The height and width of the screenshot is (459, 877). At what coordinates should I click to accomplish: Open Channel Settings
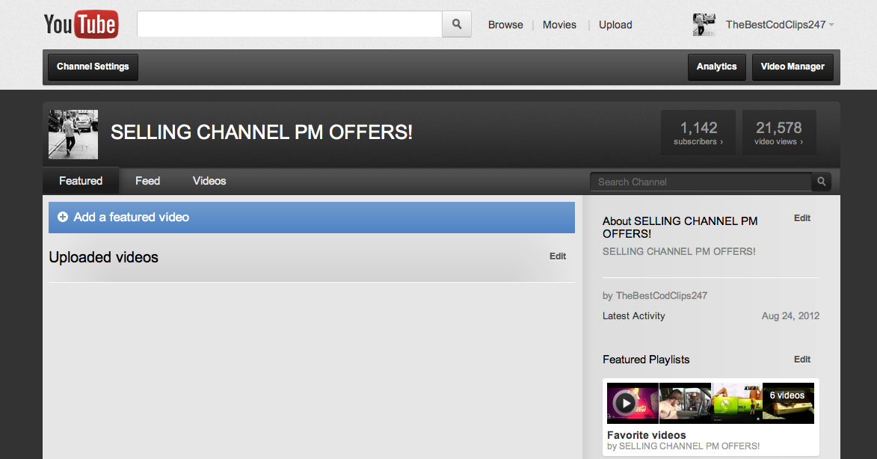point(93,67)
